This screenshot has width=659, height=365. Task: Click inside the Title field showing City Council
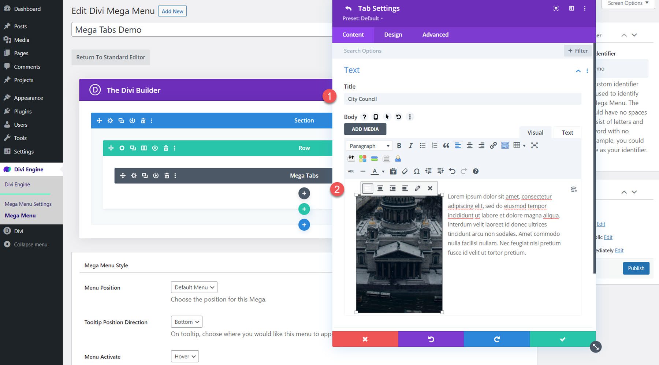[x=462, y=98]
